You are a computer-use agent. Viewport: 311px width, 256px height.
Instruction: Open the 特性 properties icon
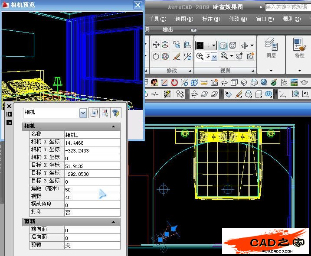pyautogui.click(x=299, y=45)
